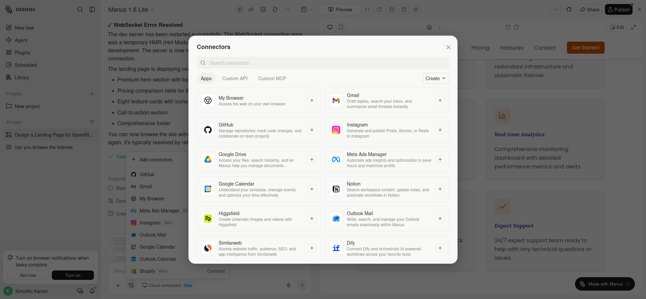Image resolution: width=646 pixels, height=299 pixels.
Task: Add the GitHub connector with its plus button
Action: pos(312,130)
